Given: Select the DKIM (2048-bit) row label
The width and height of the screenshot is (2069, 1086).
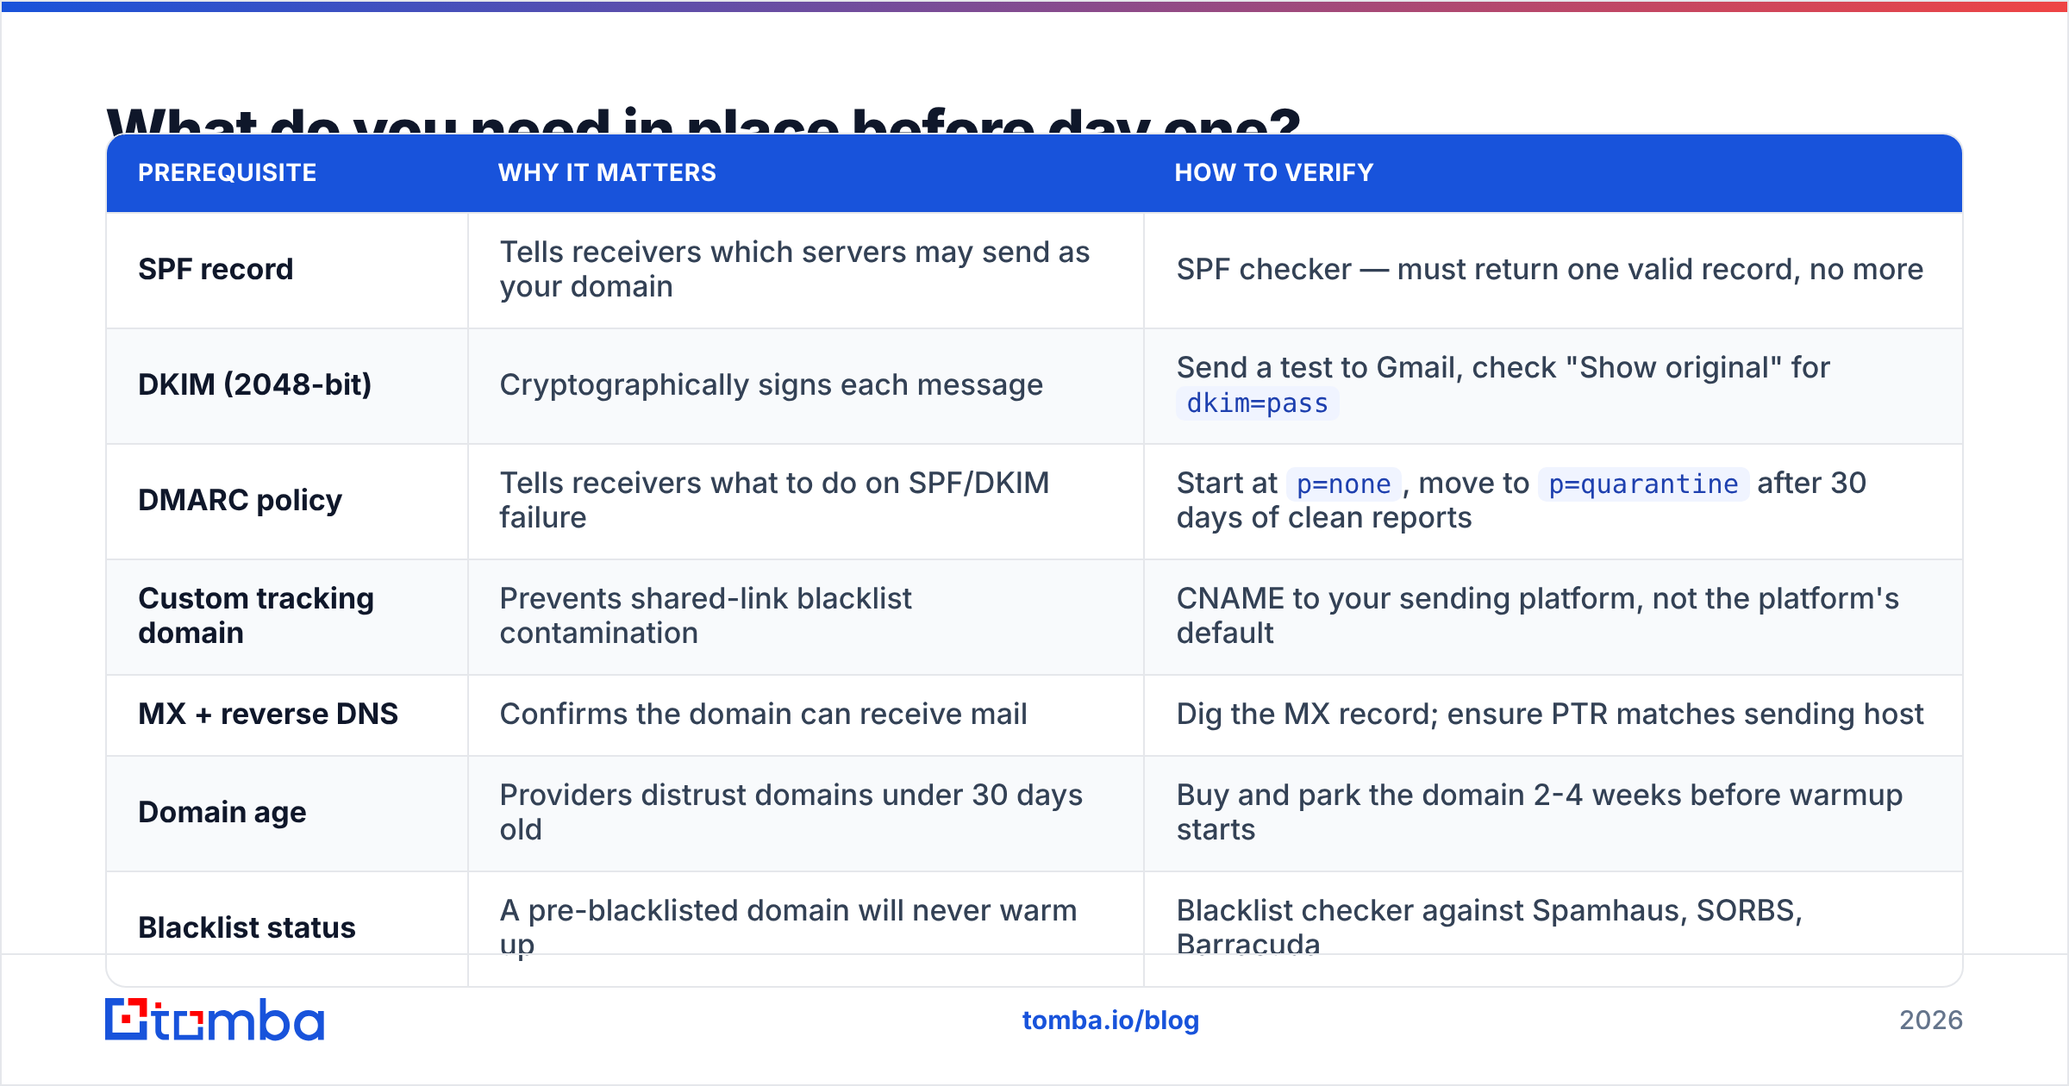Looking at the screenshot, I should coord(254,384).
